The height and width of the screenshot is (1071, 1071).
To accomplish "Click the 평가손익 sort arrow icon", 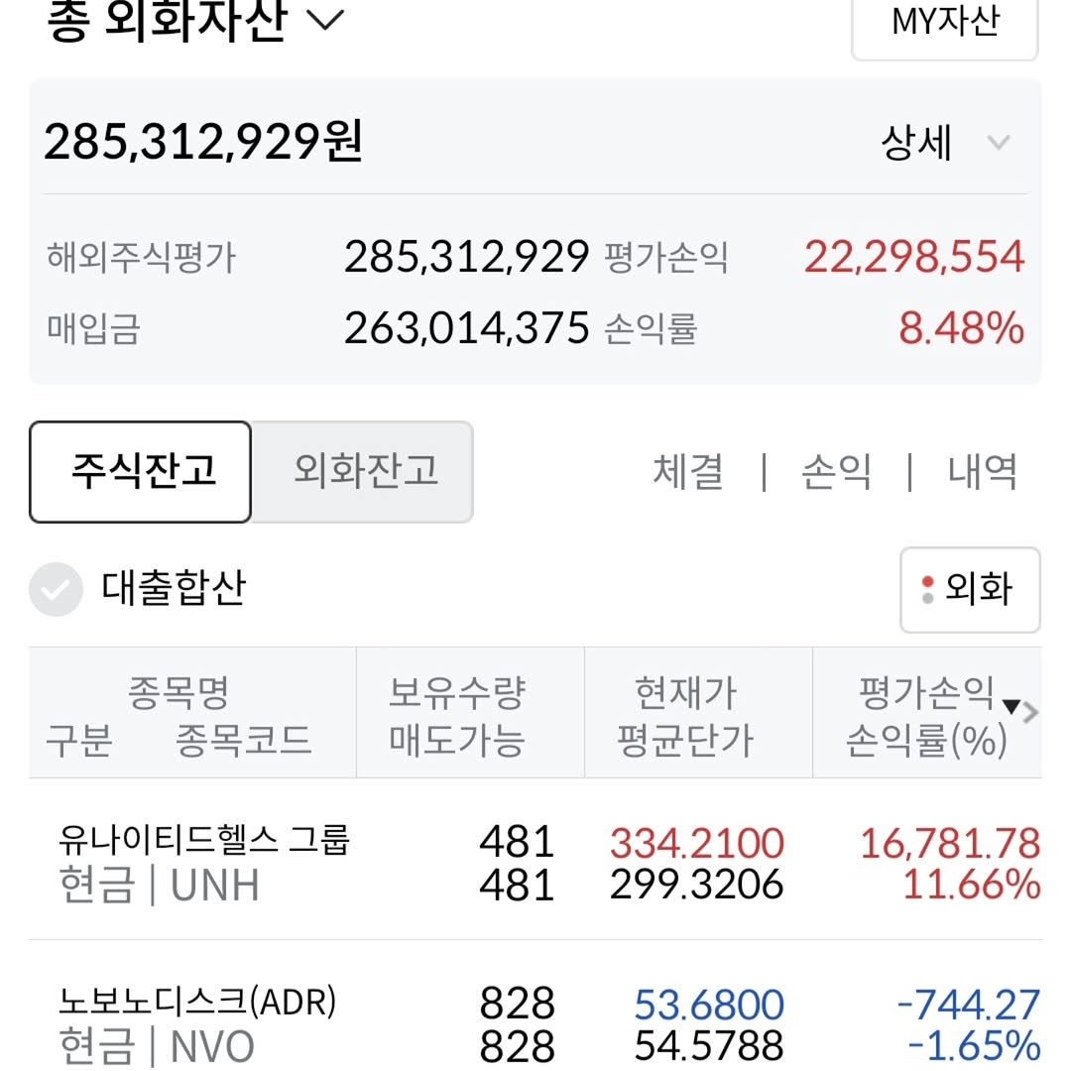I will (1011, 706).
